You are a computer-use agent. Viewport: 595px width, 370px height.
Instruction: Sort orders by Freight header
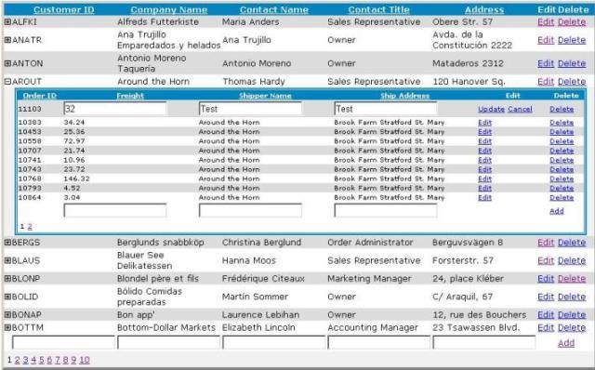tap(130, 96)
